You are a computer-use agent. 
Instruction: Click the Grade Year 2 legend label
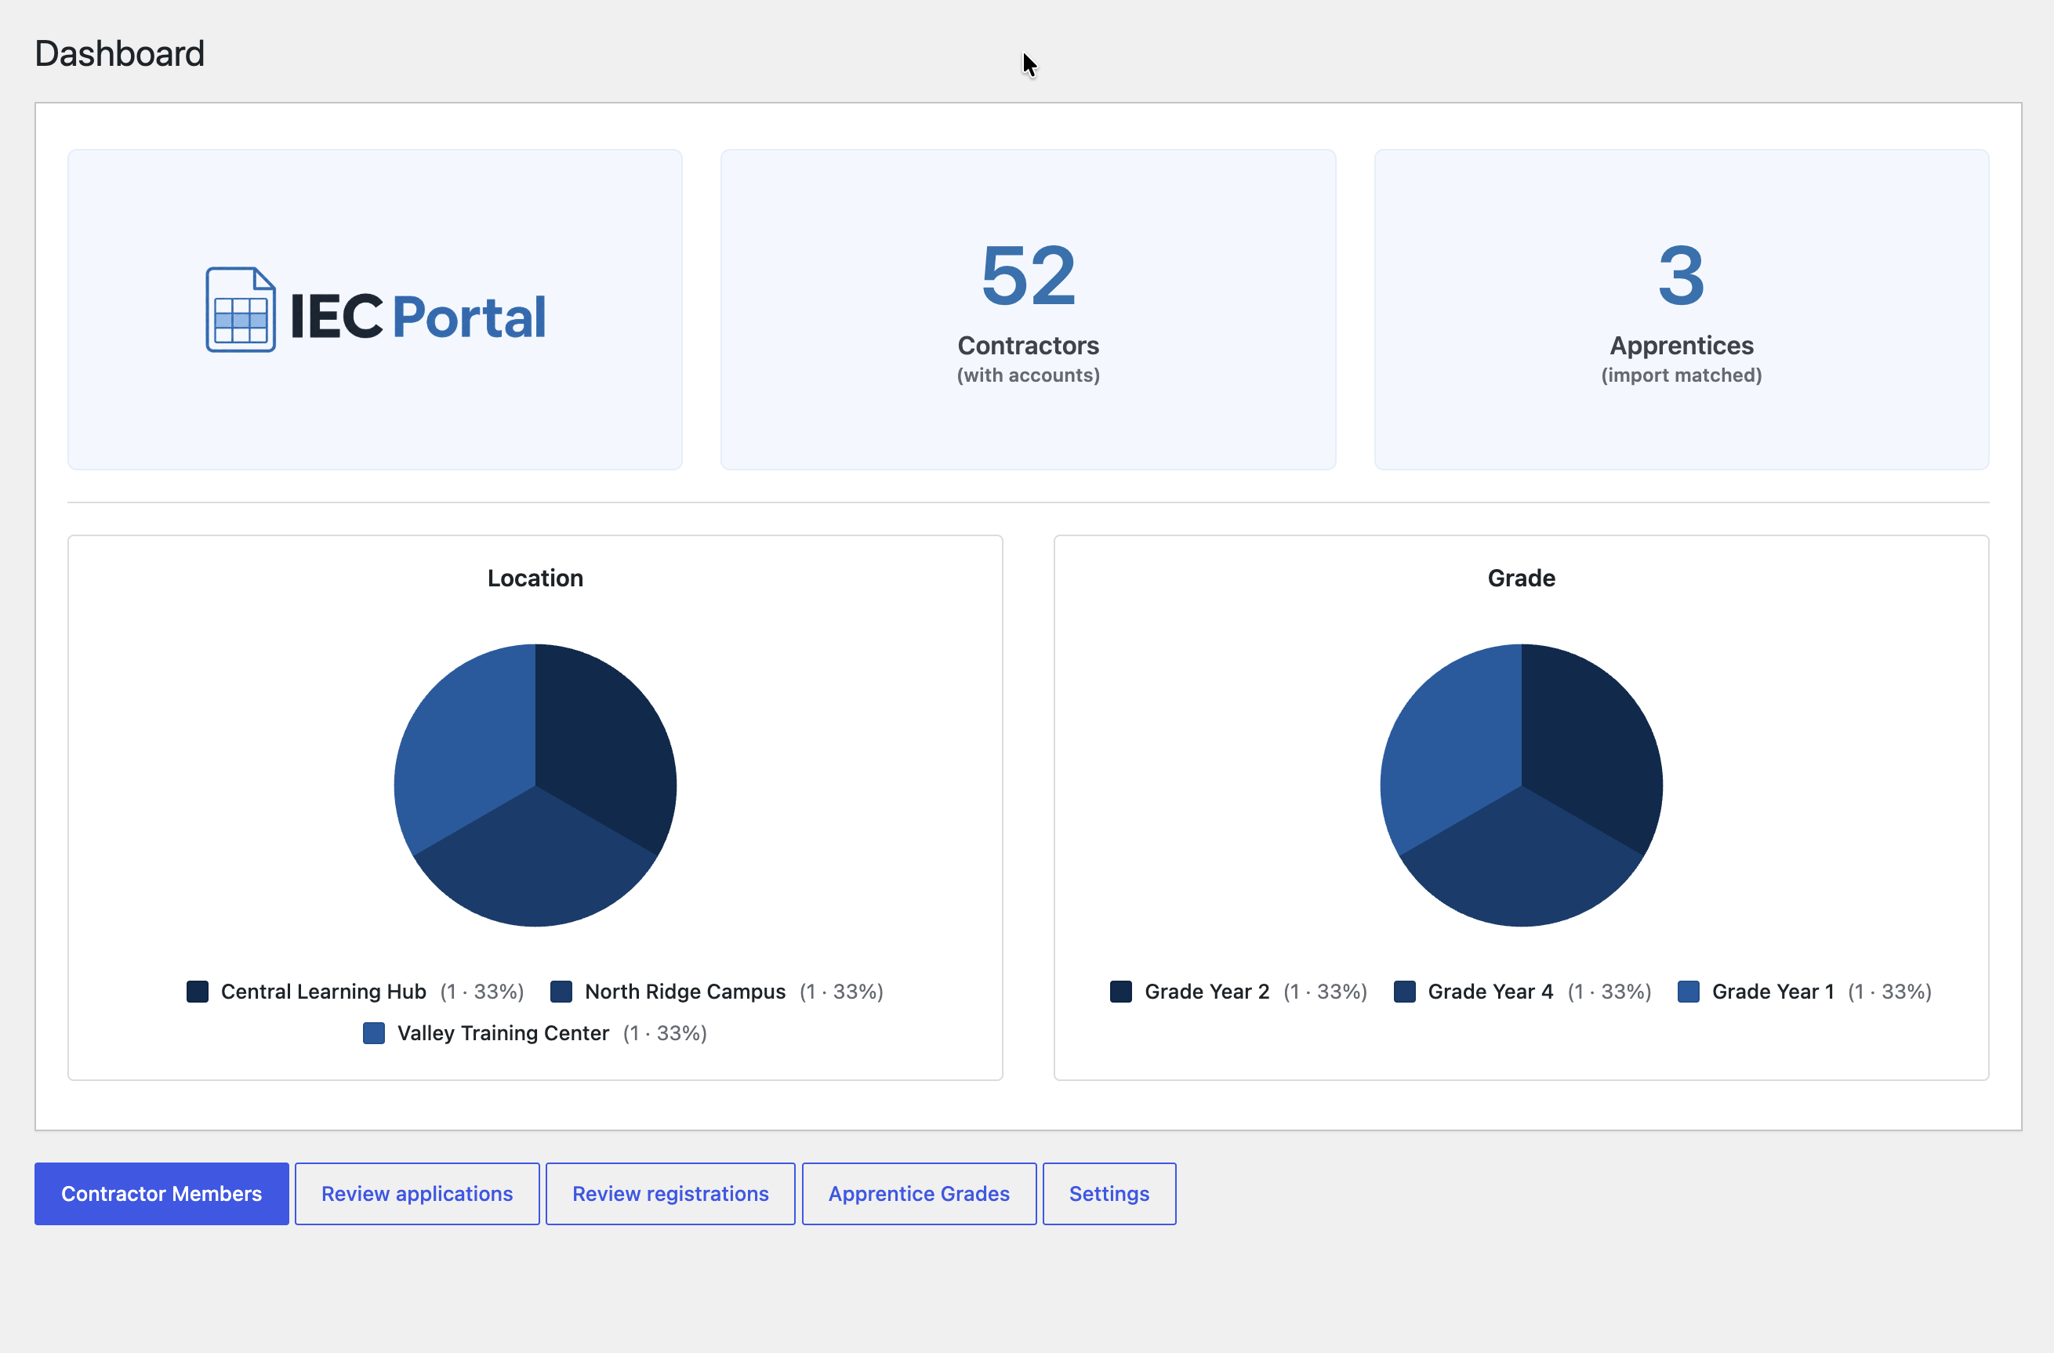click(x=1207, y=992)
